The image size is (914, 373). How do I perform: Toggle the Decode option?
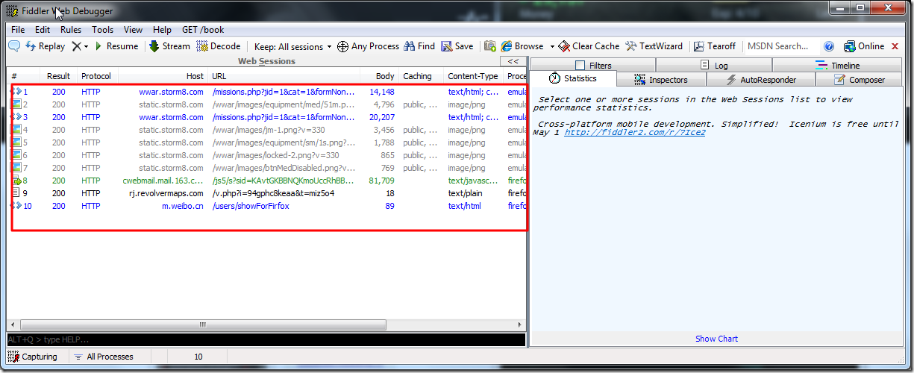pyautogui.click(x=219, y=46)
